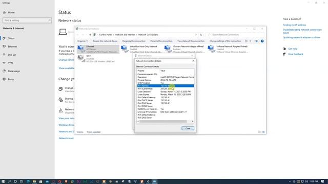This screenshot has width=328, height=184.
Task: Click Network Connections in the breadcrumb
Action: [148, 35]
